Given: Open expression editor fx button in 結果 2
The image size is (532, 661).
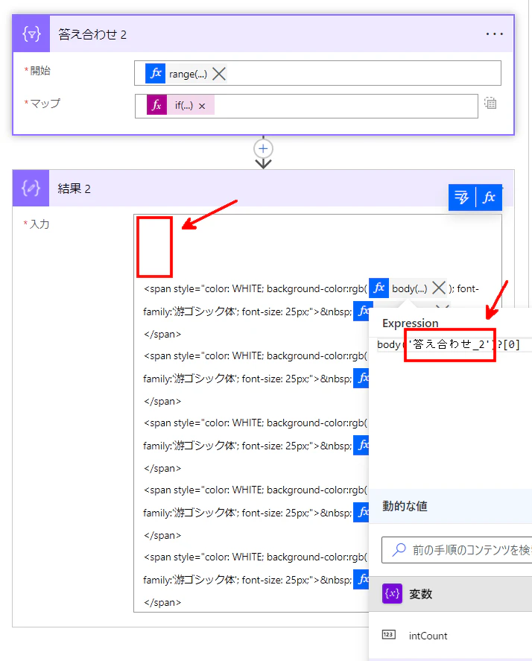Looking at the screenshot, I should [x=489, y=197].
